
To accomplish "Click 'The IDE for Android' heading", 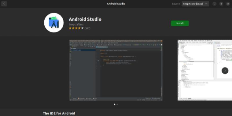I will click(59, 113).
